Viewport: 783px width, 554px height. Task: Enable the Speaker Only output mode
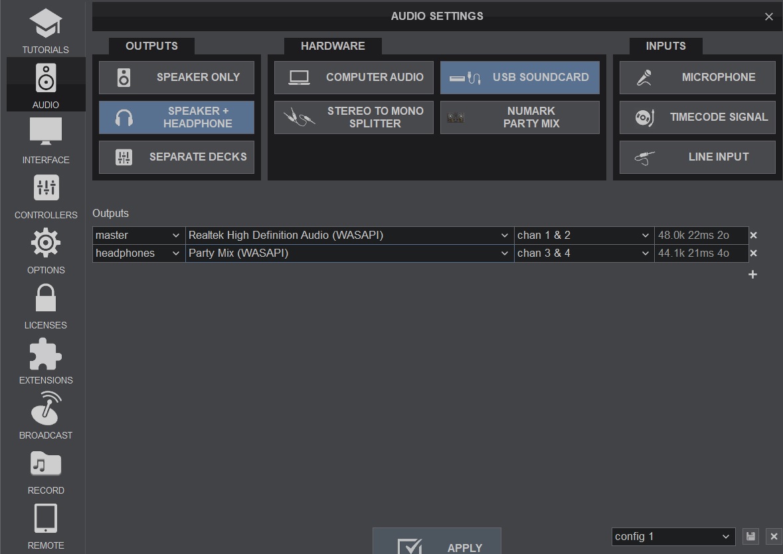[x=176, y=77]
